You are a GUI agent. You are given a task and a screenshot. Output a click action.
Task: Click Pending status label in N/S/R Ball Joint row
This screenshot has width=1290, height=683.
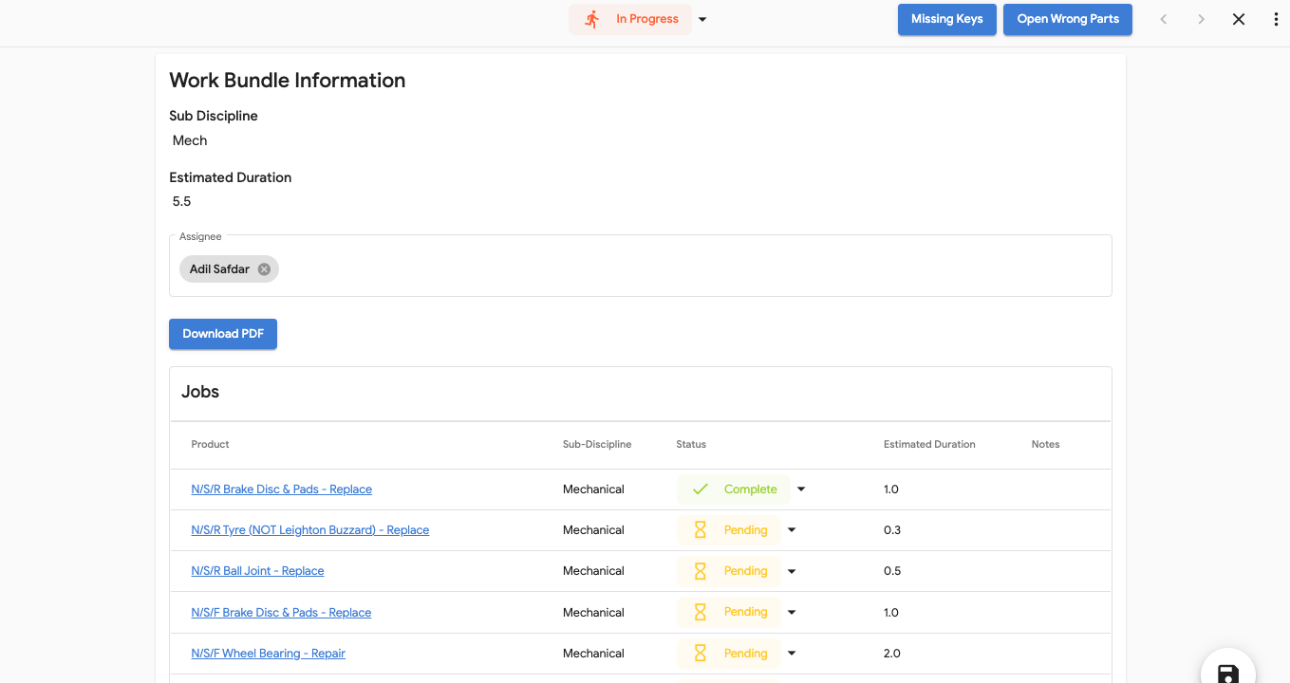coord(746,571)
